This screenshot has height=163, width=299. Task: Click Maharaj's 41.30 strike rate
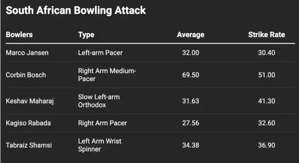coord(266,101)
